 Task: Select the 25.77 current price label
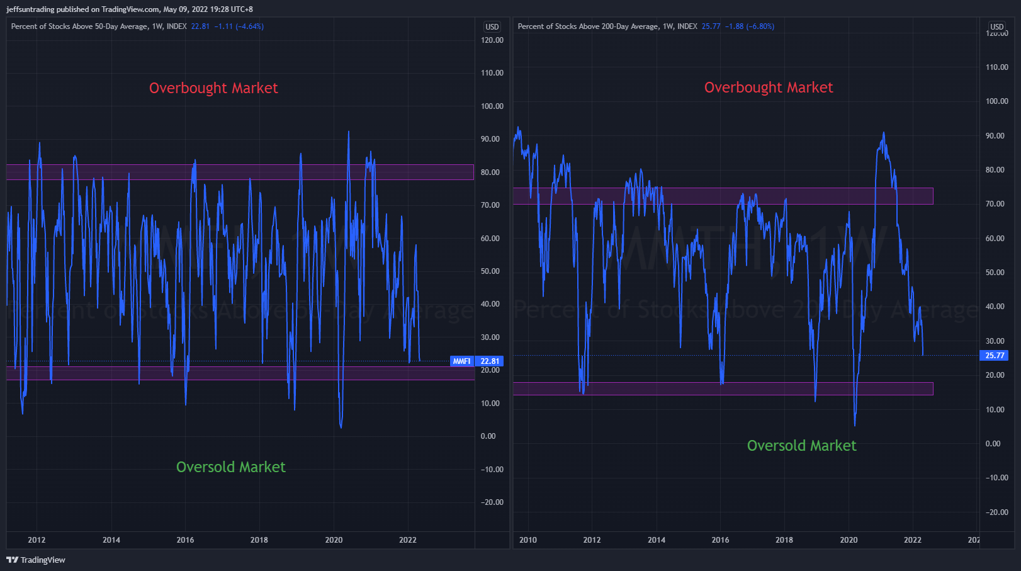(994, 356)
